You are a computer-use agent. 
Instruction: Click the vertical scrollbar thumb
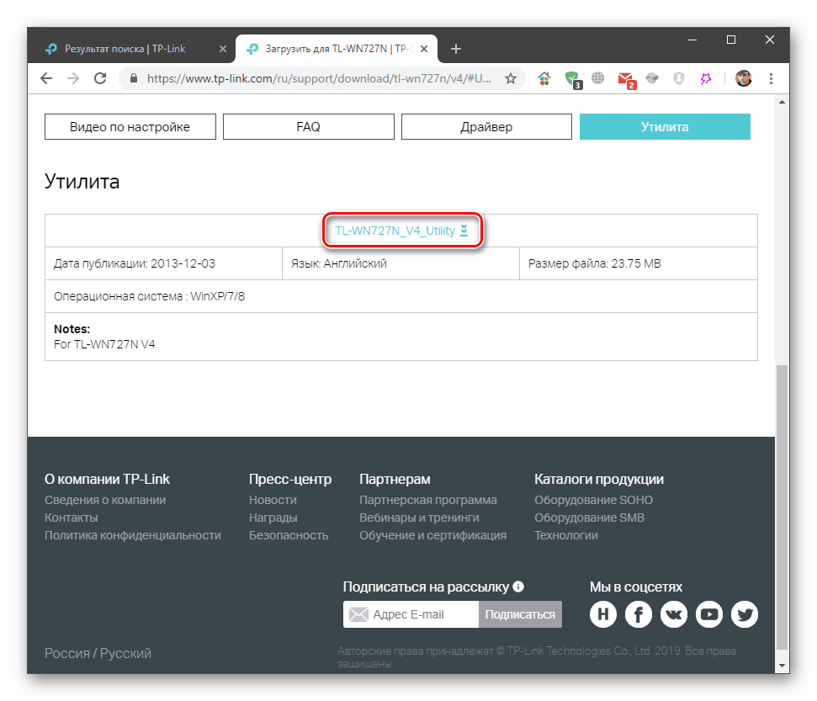click(783, 507)
